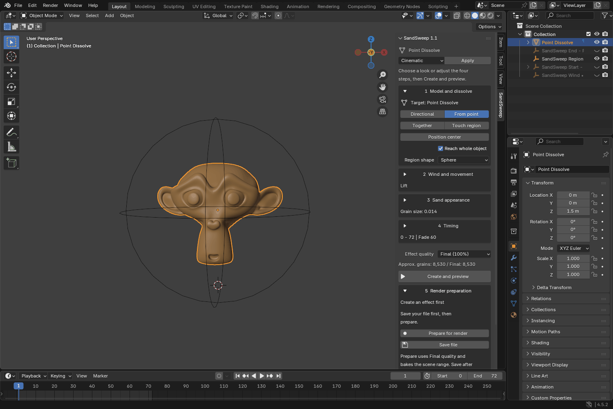This screenshot has width=613, height=409.
Task: Expand 4 Timing section
Action: [x=405, y=226]
